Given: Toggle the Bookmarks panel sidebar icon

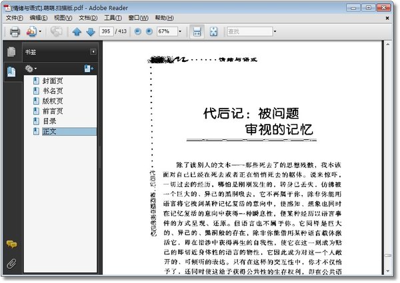Looking at the screenshot, I should (11, 71).
